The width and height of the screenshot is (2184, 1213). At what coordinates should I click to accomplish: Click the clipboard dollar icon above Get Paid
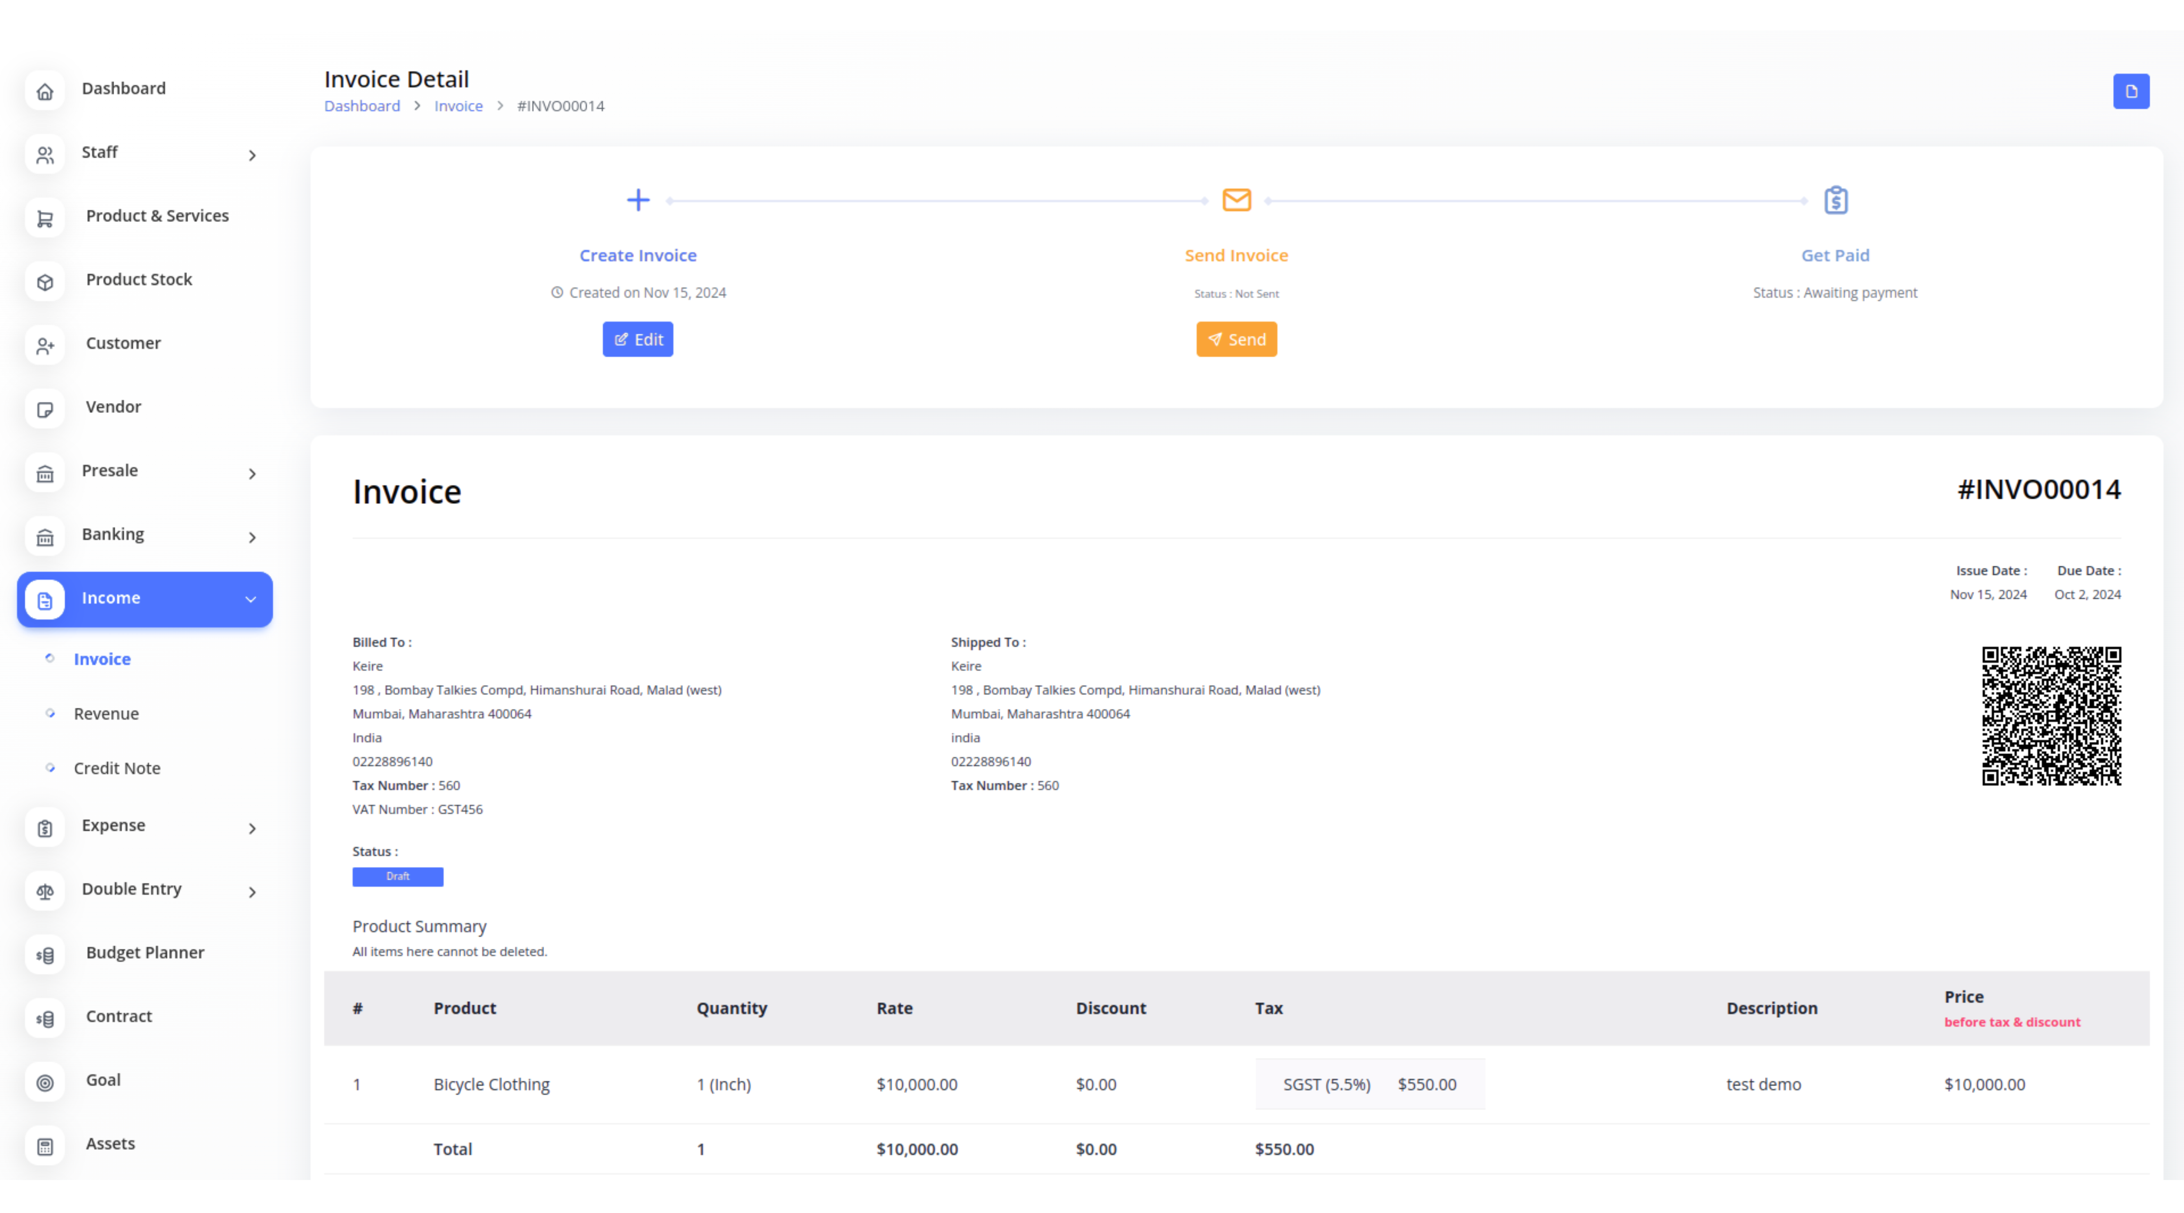click(x=1836, y=200)
